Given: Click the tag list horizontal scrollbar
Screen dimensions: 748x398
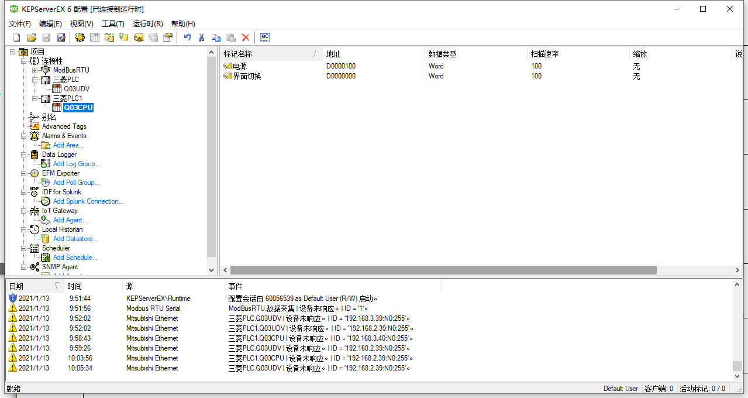Looking at the screenshot, I should [x=443, y=270].
